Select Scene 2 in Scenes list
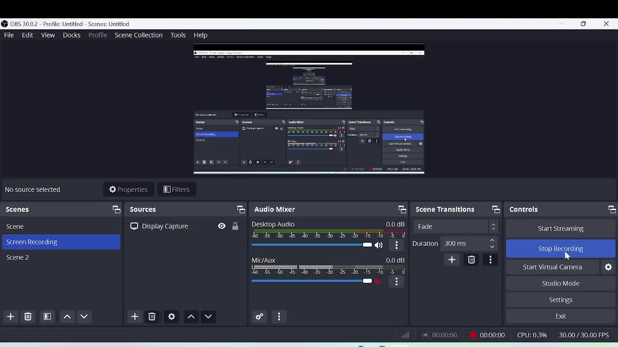This screenshot has width=618, height=347. (61, 257)
